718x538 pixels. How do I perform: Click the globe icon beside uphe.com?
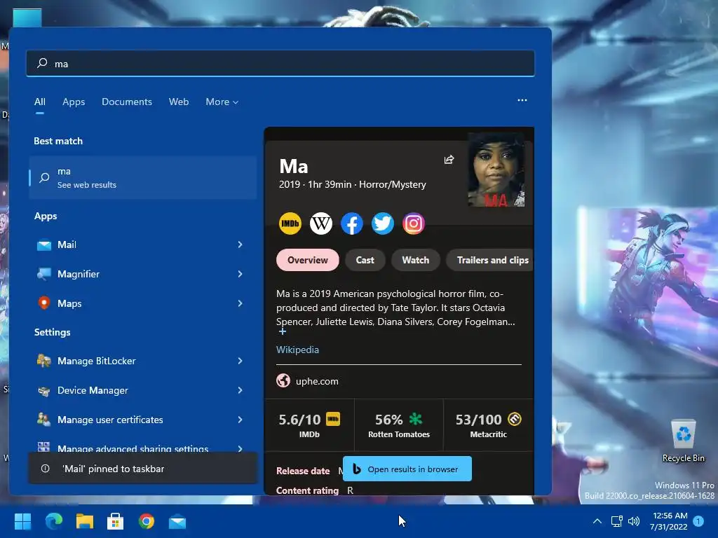click(283, 380)
